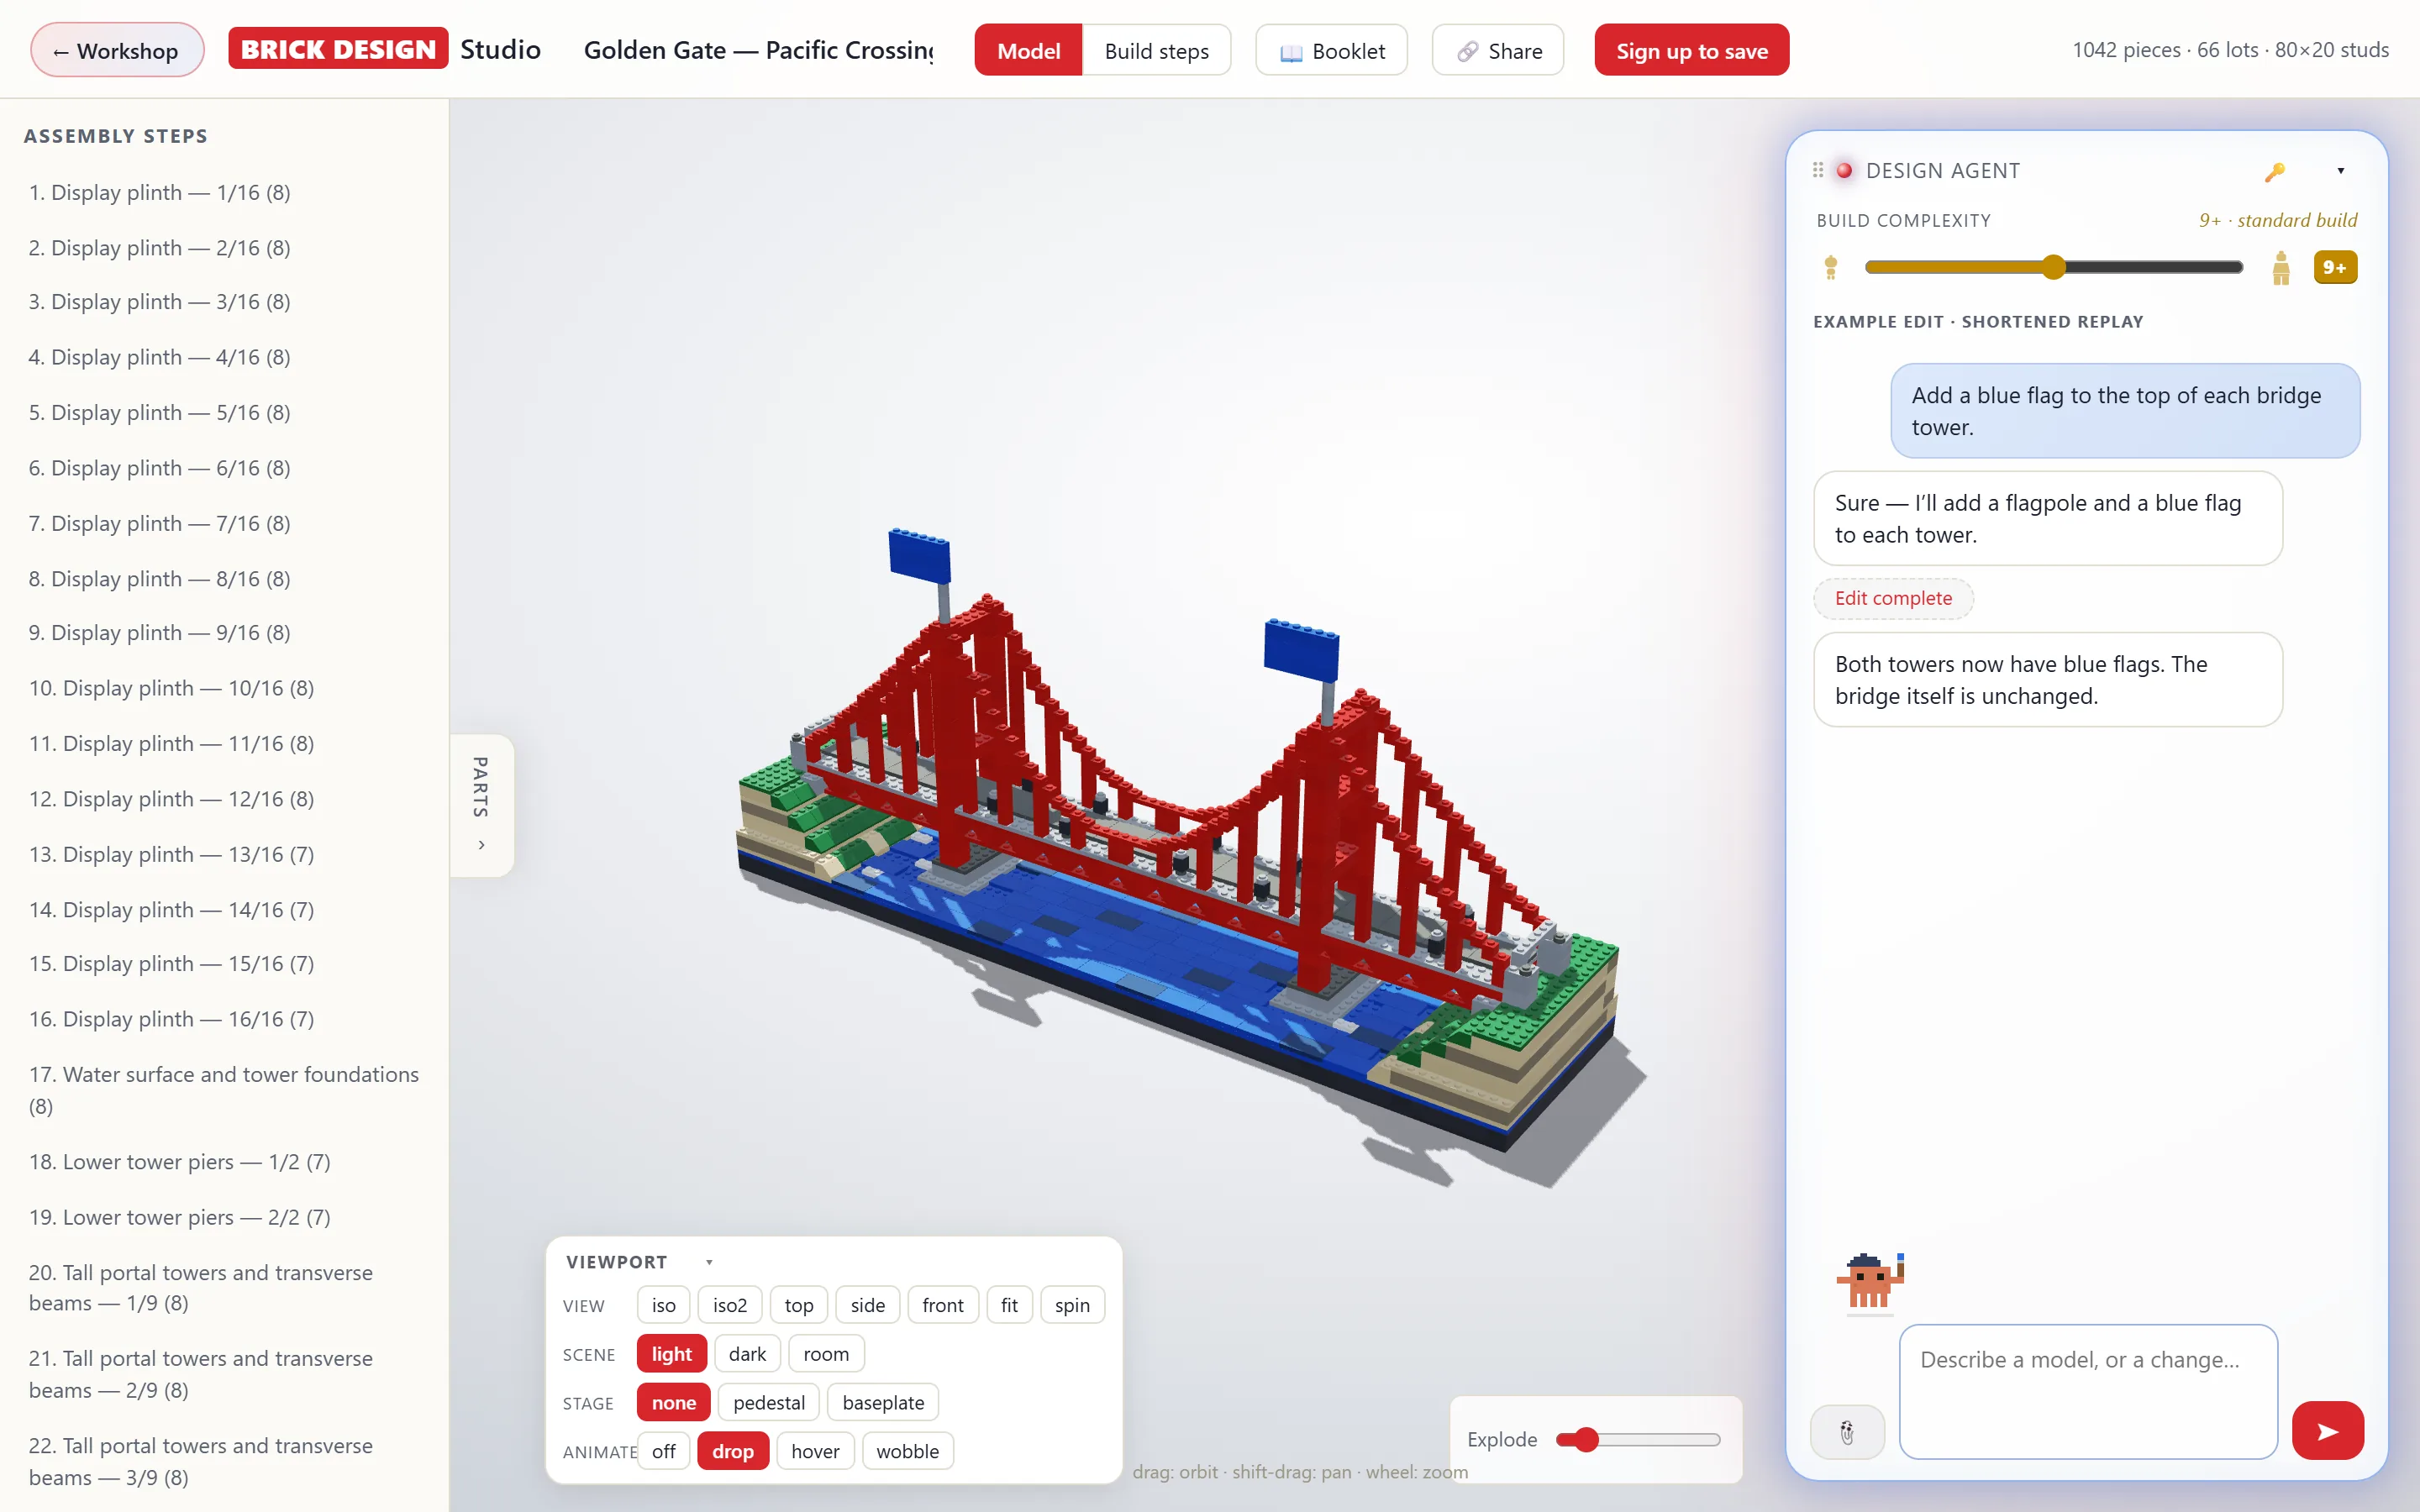Click the 'Sure — I'll add a flagpole' reply
The width and height of the screenshot is (2420, 1512).
coord(2047,519)
